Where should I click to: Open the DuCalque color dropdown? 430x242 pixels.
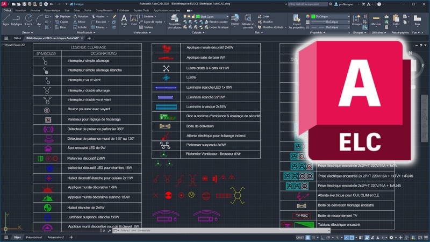click(x=348, y=17)
